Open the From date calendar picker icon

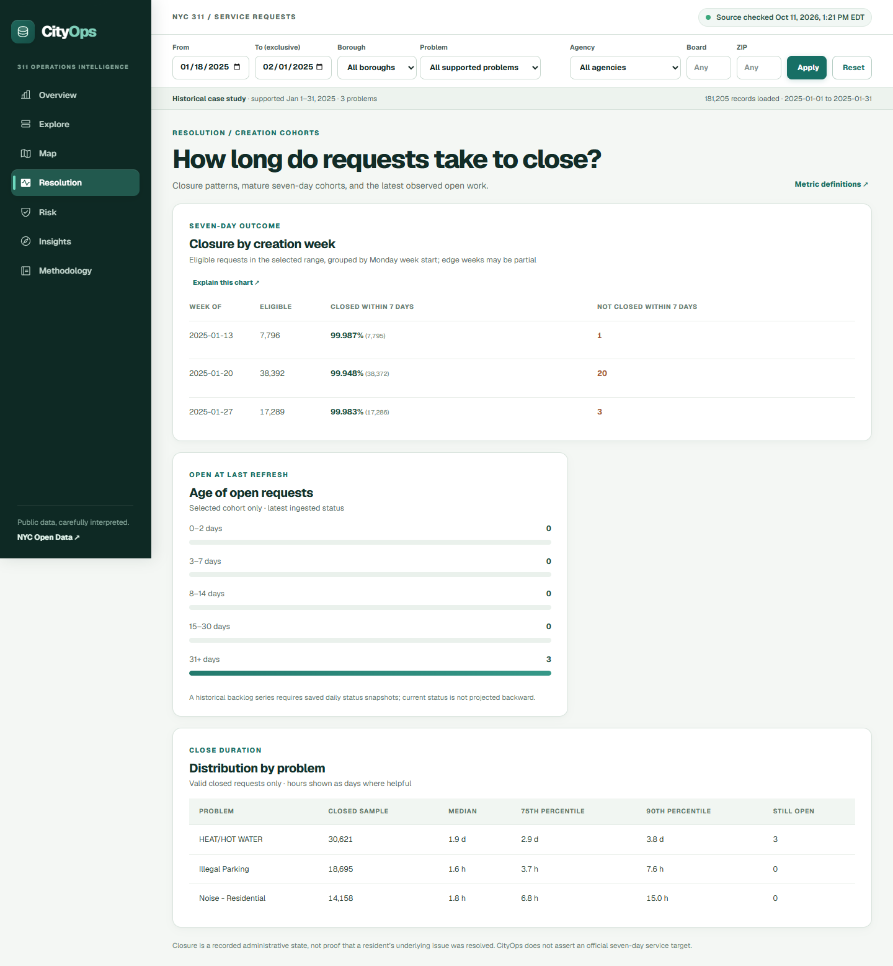(x=237, y=67)
